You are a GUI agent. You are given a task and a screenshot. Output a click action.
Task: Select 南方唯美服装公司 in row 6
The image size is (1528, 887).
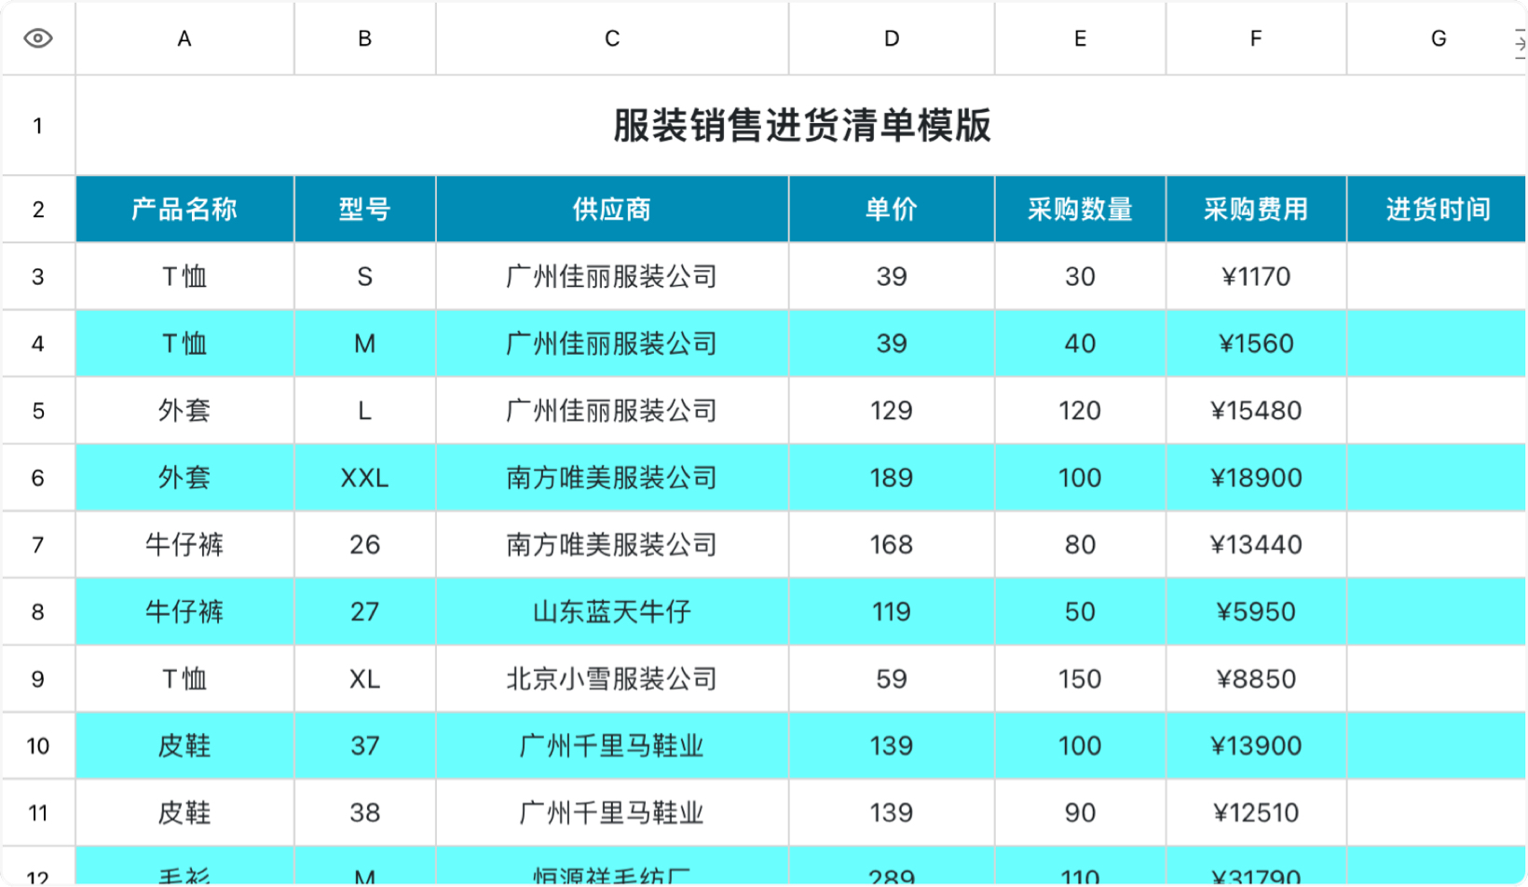pyautogui.click(x=612, y=478)
